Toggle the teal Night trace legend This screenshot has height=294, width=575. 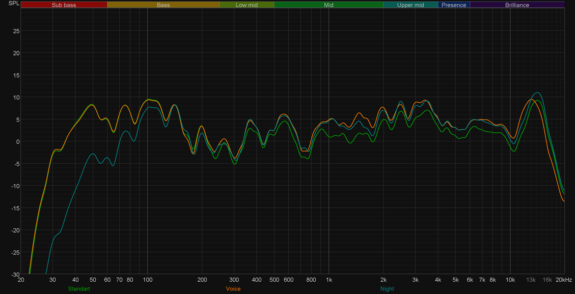387,289
